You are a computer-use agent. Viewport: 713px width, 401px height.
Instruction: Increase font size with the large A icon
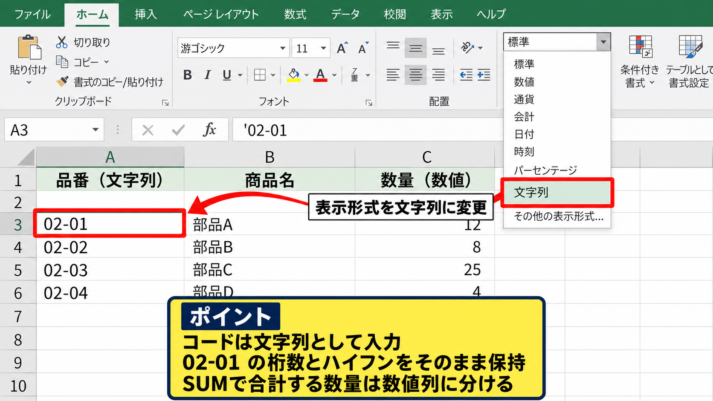(x=342, y=48)
